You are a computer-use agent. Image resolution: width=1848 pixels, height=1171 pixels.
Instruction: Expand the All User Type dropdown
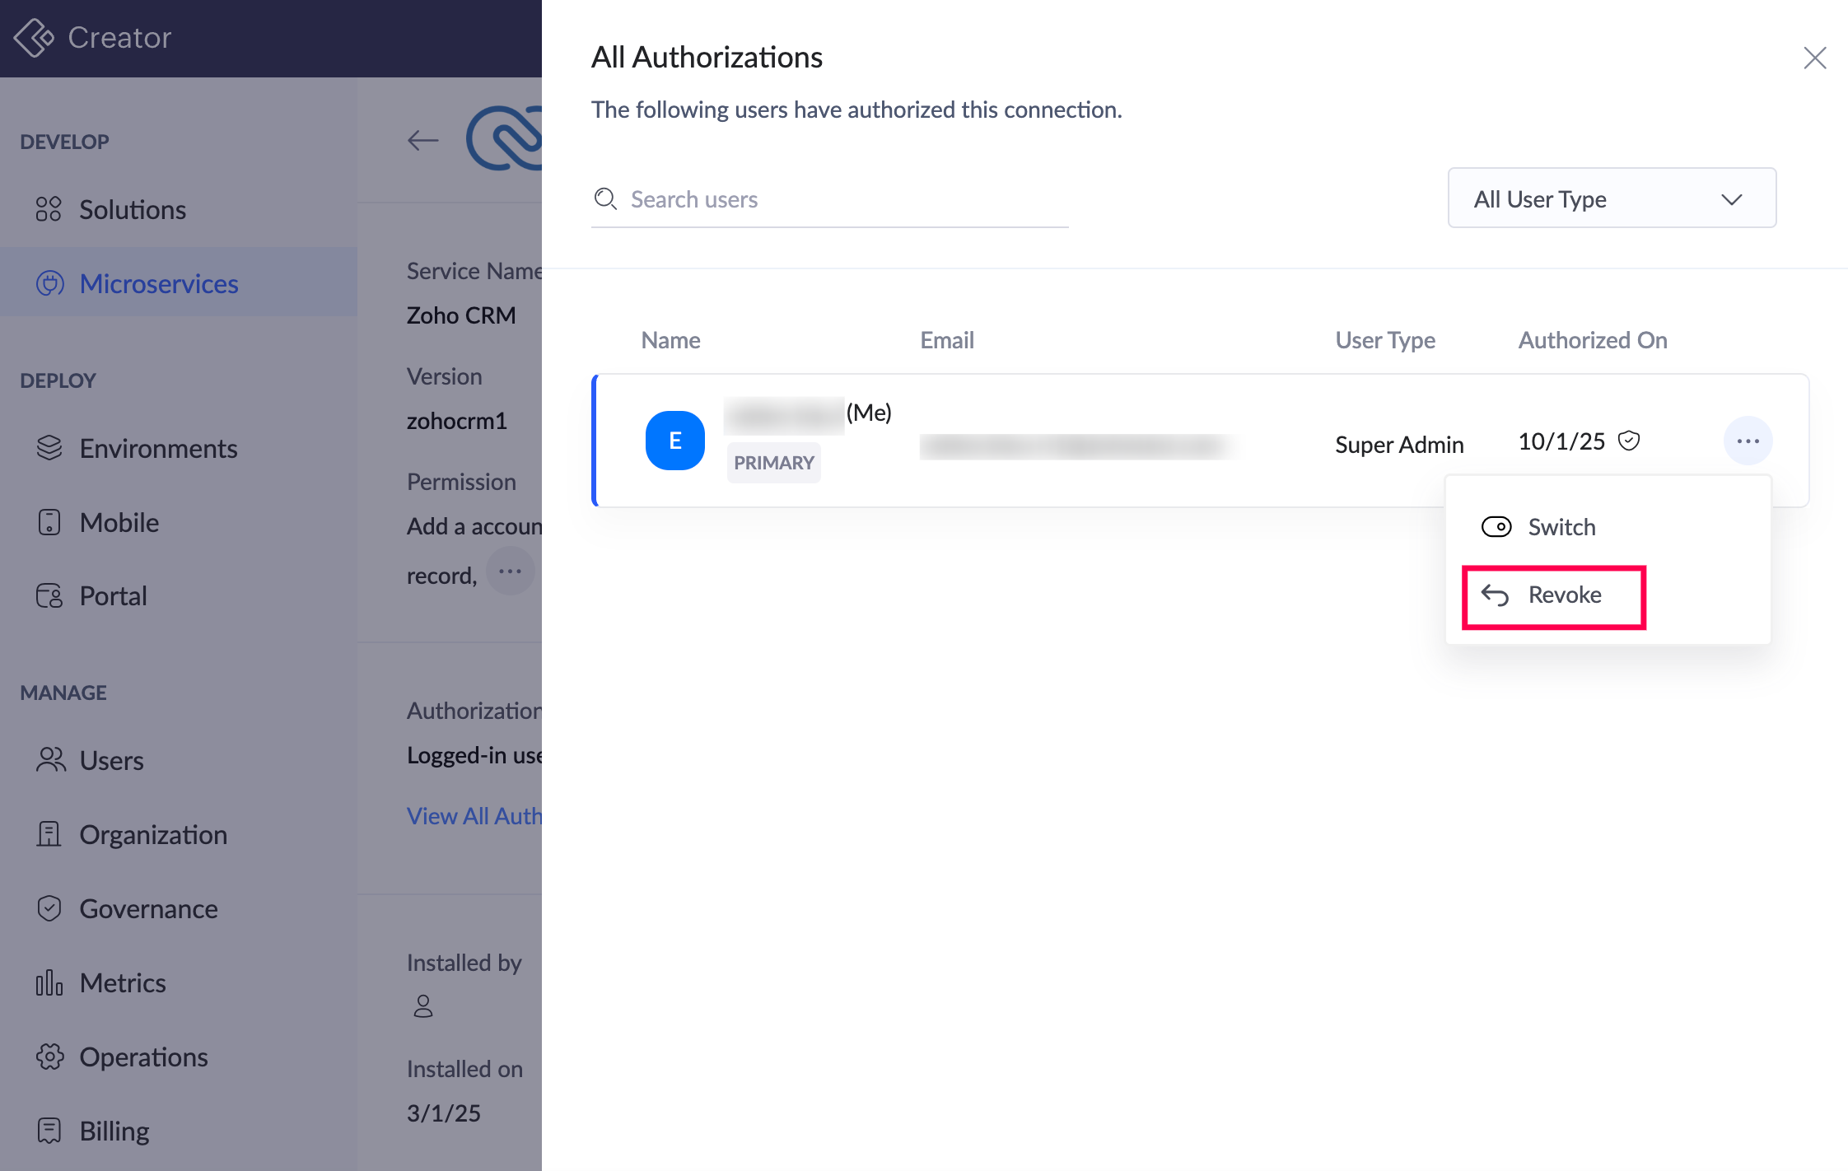(x=1611, y=199)
